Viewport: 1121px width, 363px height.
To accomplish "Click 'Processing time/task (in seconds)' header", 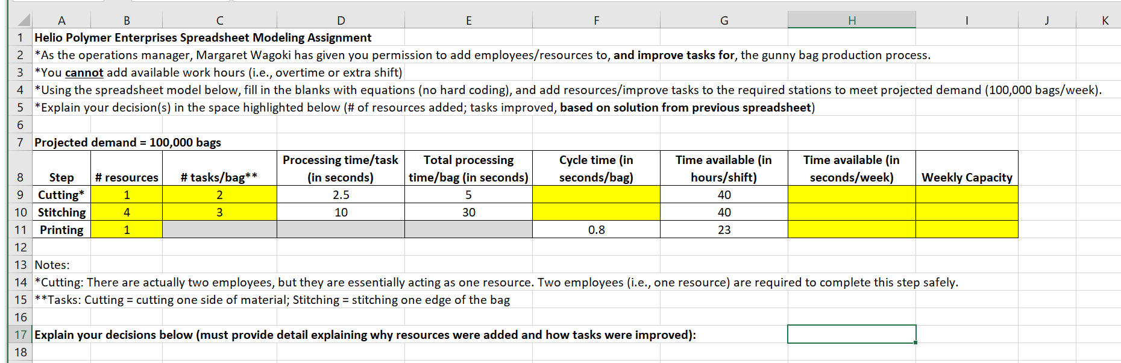I will coord(341,168).
